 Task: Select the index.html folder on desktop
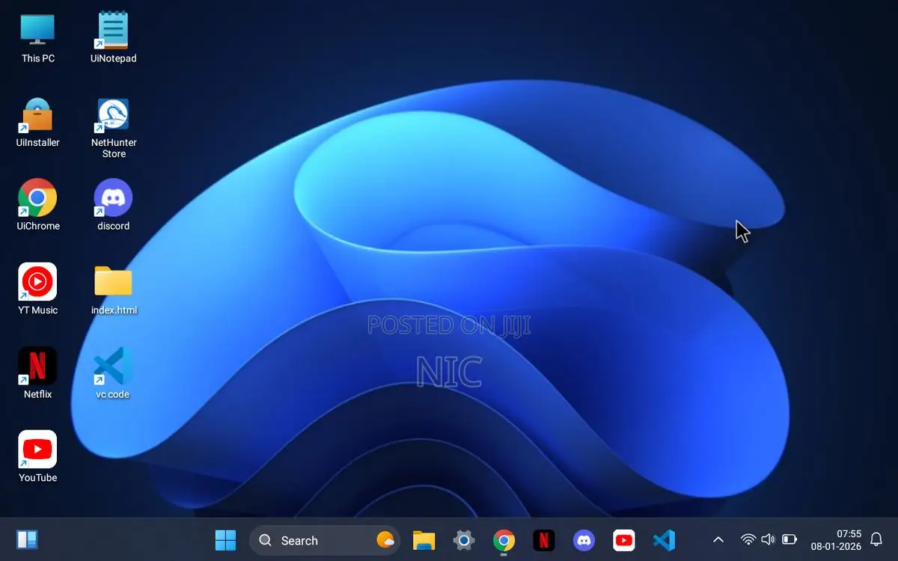tap(113, 289)
